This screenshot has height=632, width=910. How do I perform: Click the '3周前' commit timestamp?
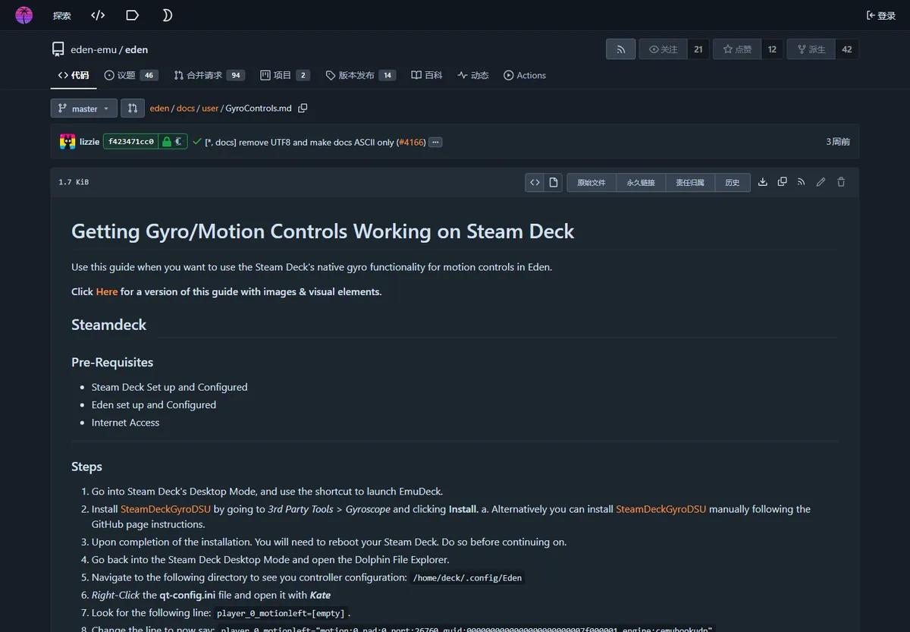coord(838,142)
